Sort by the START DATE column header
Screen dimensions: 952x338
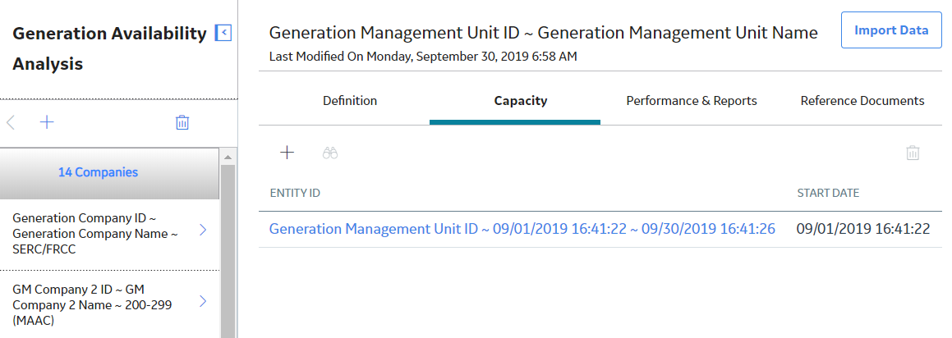click(x=828, y=194)
